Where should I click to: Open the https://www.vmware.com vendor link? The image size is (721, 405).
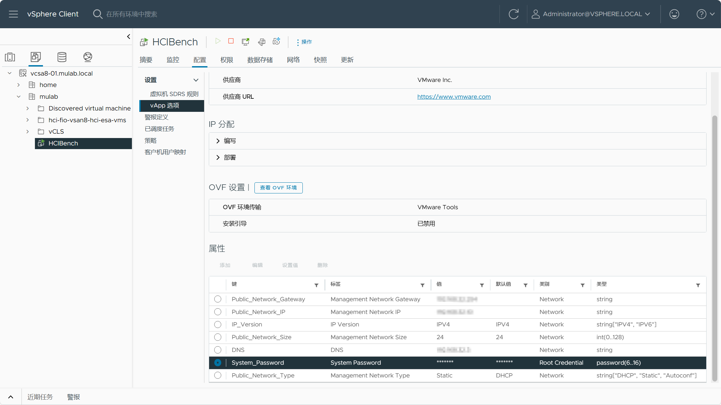[454, 97]
